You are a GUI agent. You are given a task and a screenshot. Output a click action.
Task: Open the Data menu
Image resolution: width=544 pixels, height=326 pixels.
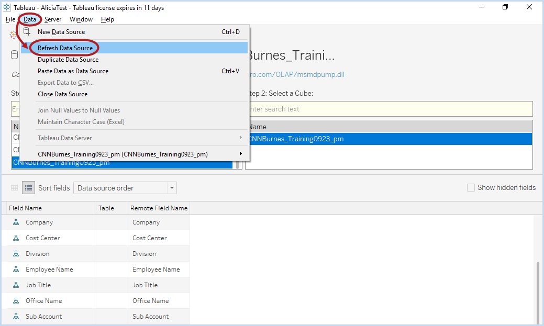tap(30, 19)
